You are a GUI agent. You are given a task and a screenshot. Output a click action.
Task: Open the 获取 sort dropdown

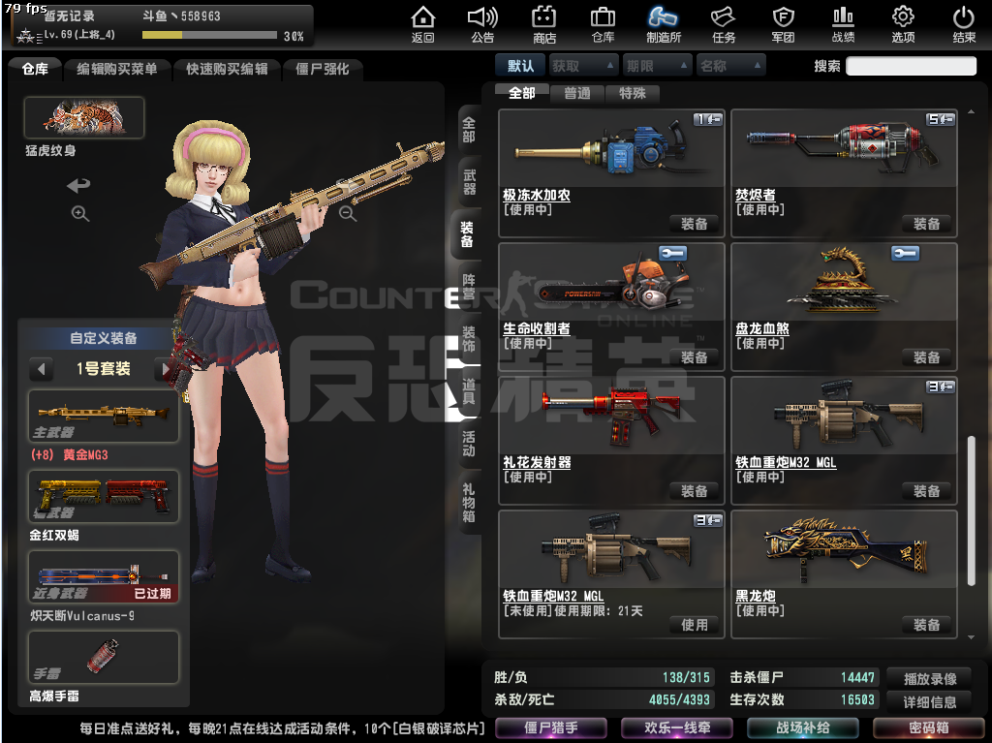pos(582,66)
